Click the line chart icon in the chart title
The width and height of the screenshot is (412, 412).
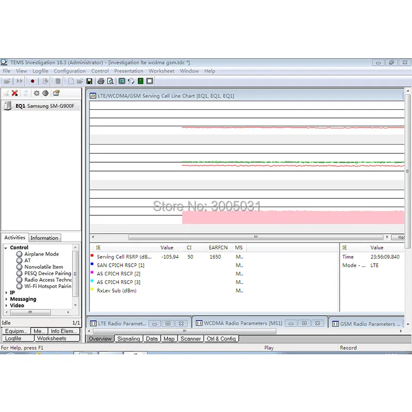[x=93, y=96]
